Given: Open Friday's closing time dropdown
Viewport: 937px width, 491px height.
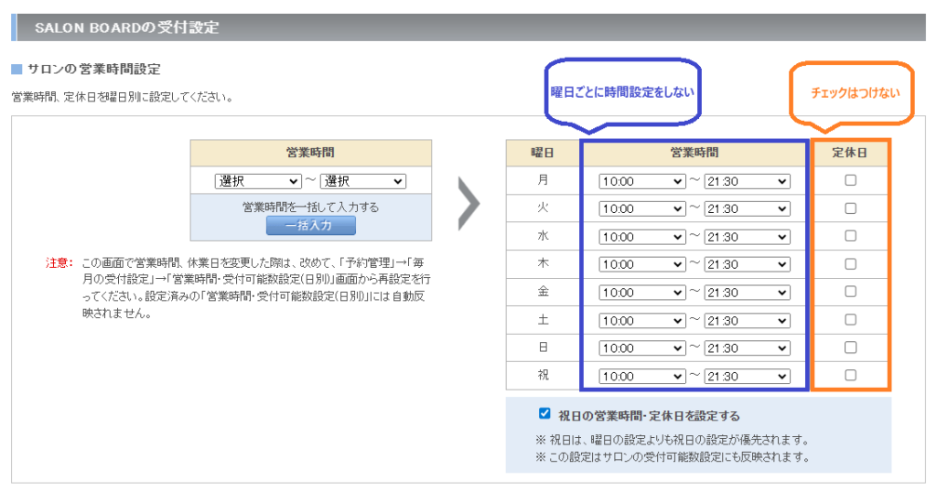Looking at the screenshot, I should 747,293.
